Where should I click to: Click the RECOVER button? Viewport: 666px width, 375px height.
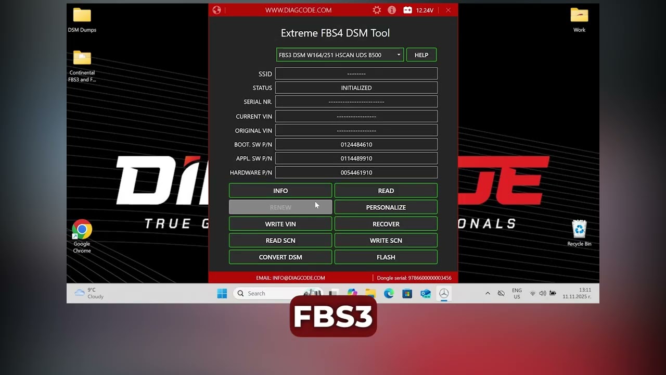(x=386, y=224)
